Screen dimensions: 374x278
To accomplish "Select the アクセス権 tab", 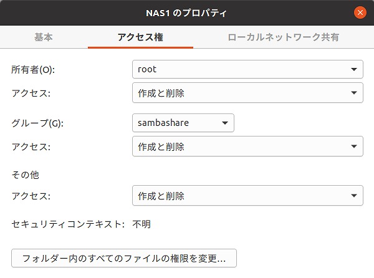I will (140, 37).
